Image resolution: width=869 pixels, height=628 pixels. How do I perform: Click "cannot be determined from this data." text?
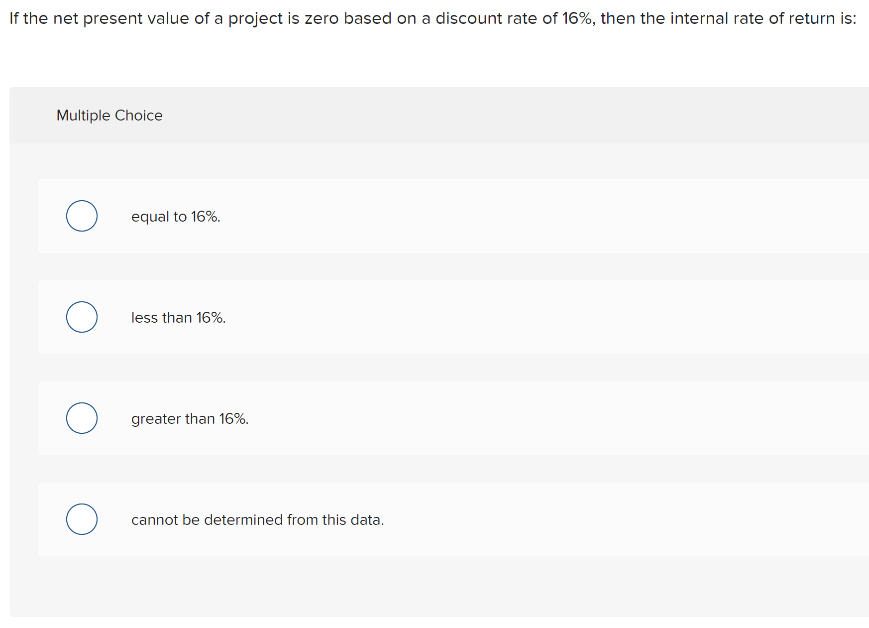257,520
